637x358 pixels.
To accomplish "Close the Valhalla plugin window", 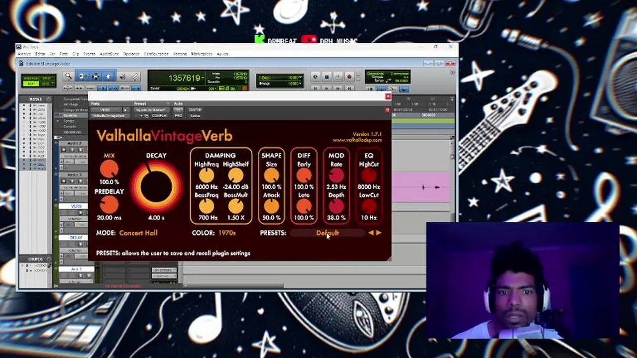I will pyautogui.click(x=388, y=96).
